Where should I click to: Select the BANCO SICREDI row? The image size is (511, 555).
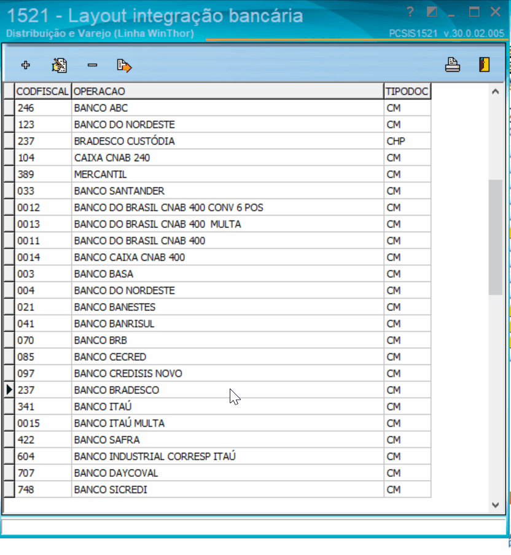pos(217,490)
